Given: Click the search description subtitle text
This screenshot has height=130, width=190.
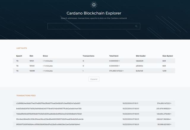Looking at the screenshot, I should coord(94,18).
